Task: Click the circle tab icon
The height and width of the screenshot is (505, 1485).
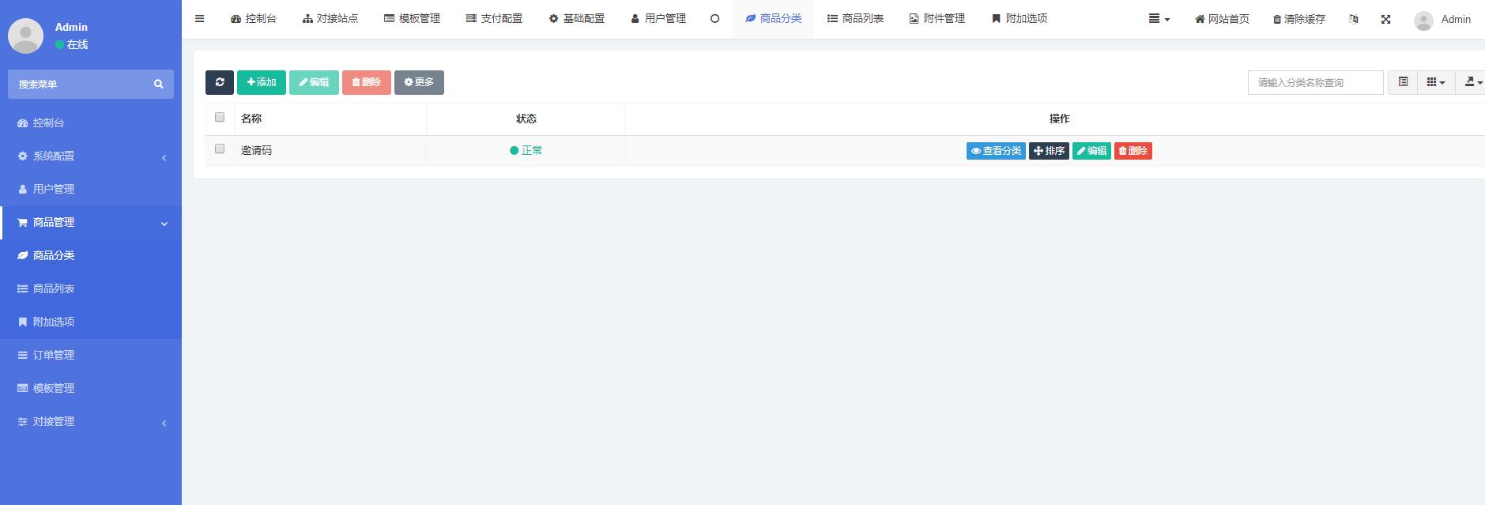Action: pos(714,18)
